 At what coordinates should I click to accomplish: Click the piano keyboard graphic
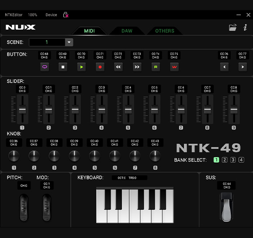pos(135,205)
